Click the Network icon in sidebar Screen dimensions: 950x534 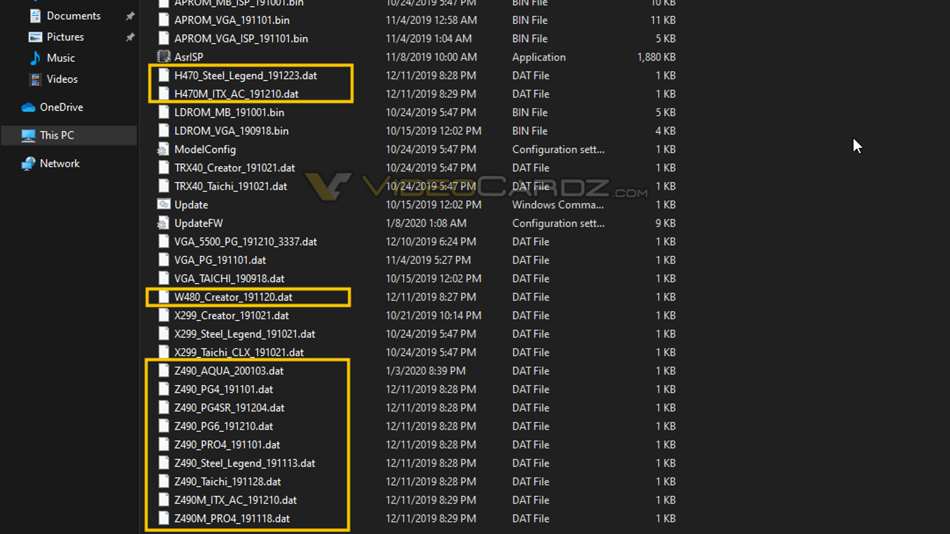point(28,163)
